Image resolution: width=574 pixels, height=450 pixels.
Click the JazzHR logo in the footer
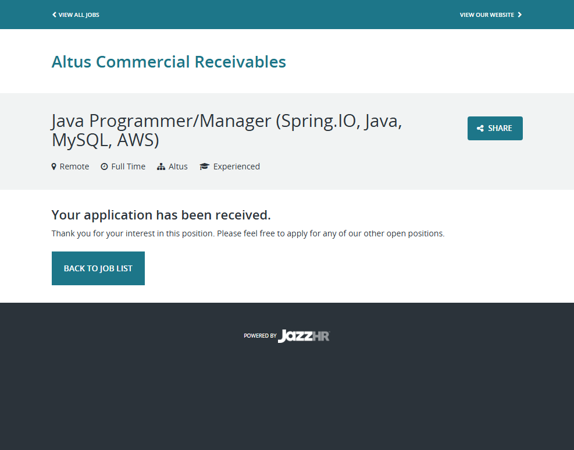click(x=304, y=336)
